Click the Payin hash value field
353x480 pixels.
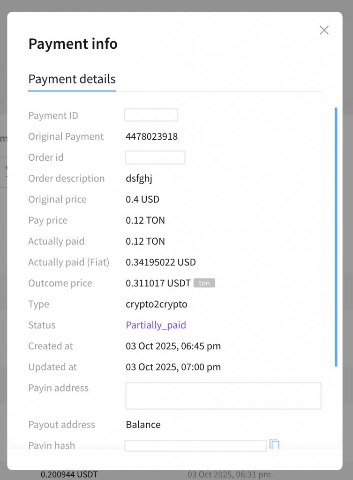(195, 446)
